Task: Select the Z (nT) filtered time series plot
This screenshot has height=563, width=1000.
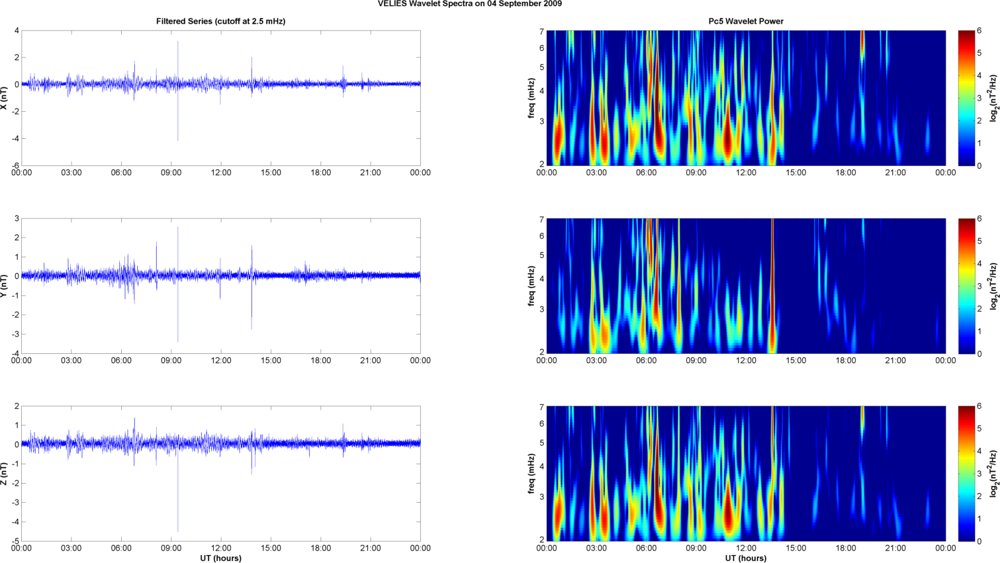Action: tap(221, 474)
